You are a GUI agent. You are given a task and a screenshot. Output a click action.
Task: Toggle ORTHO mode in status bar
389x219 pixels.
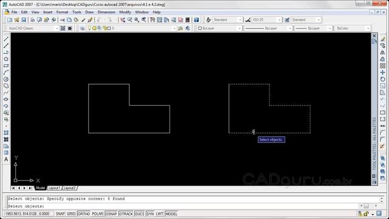(x=84, y=214)
